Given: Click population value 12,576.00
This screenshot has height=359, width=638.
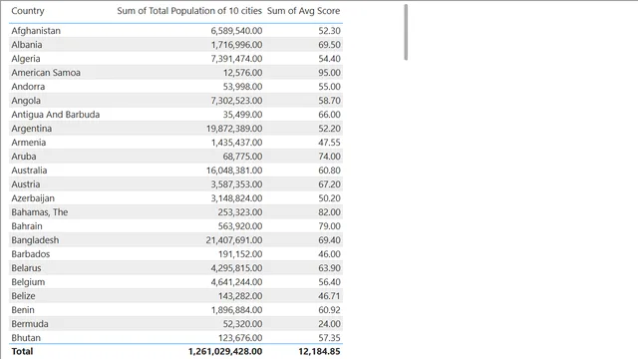Looking at the screenshot, I should point(242,73).
